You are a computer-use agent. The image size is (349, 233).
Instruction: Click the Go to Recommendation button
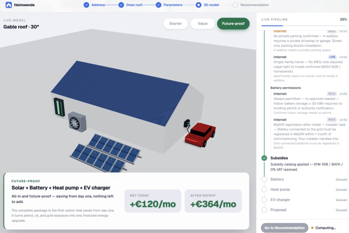pyautogui.click(x=284, y=228)
